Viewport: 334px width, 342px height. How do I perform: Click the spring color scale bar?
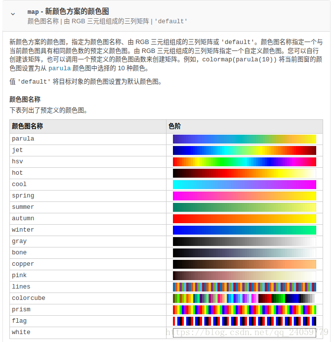(x=244, y=196)
